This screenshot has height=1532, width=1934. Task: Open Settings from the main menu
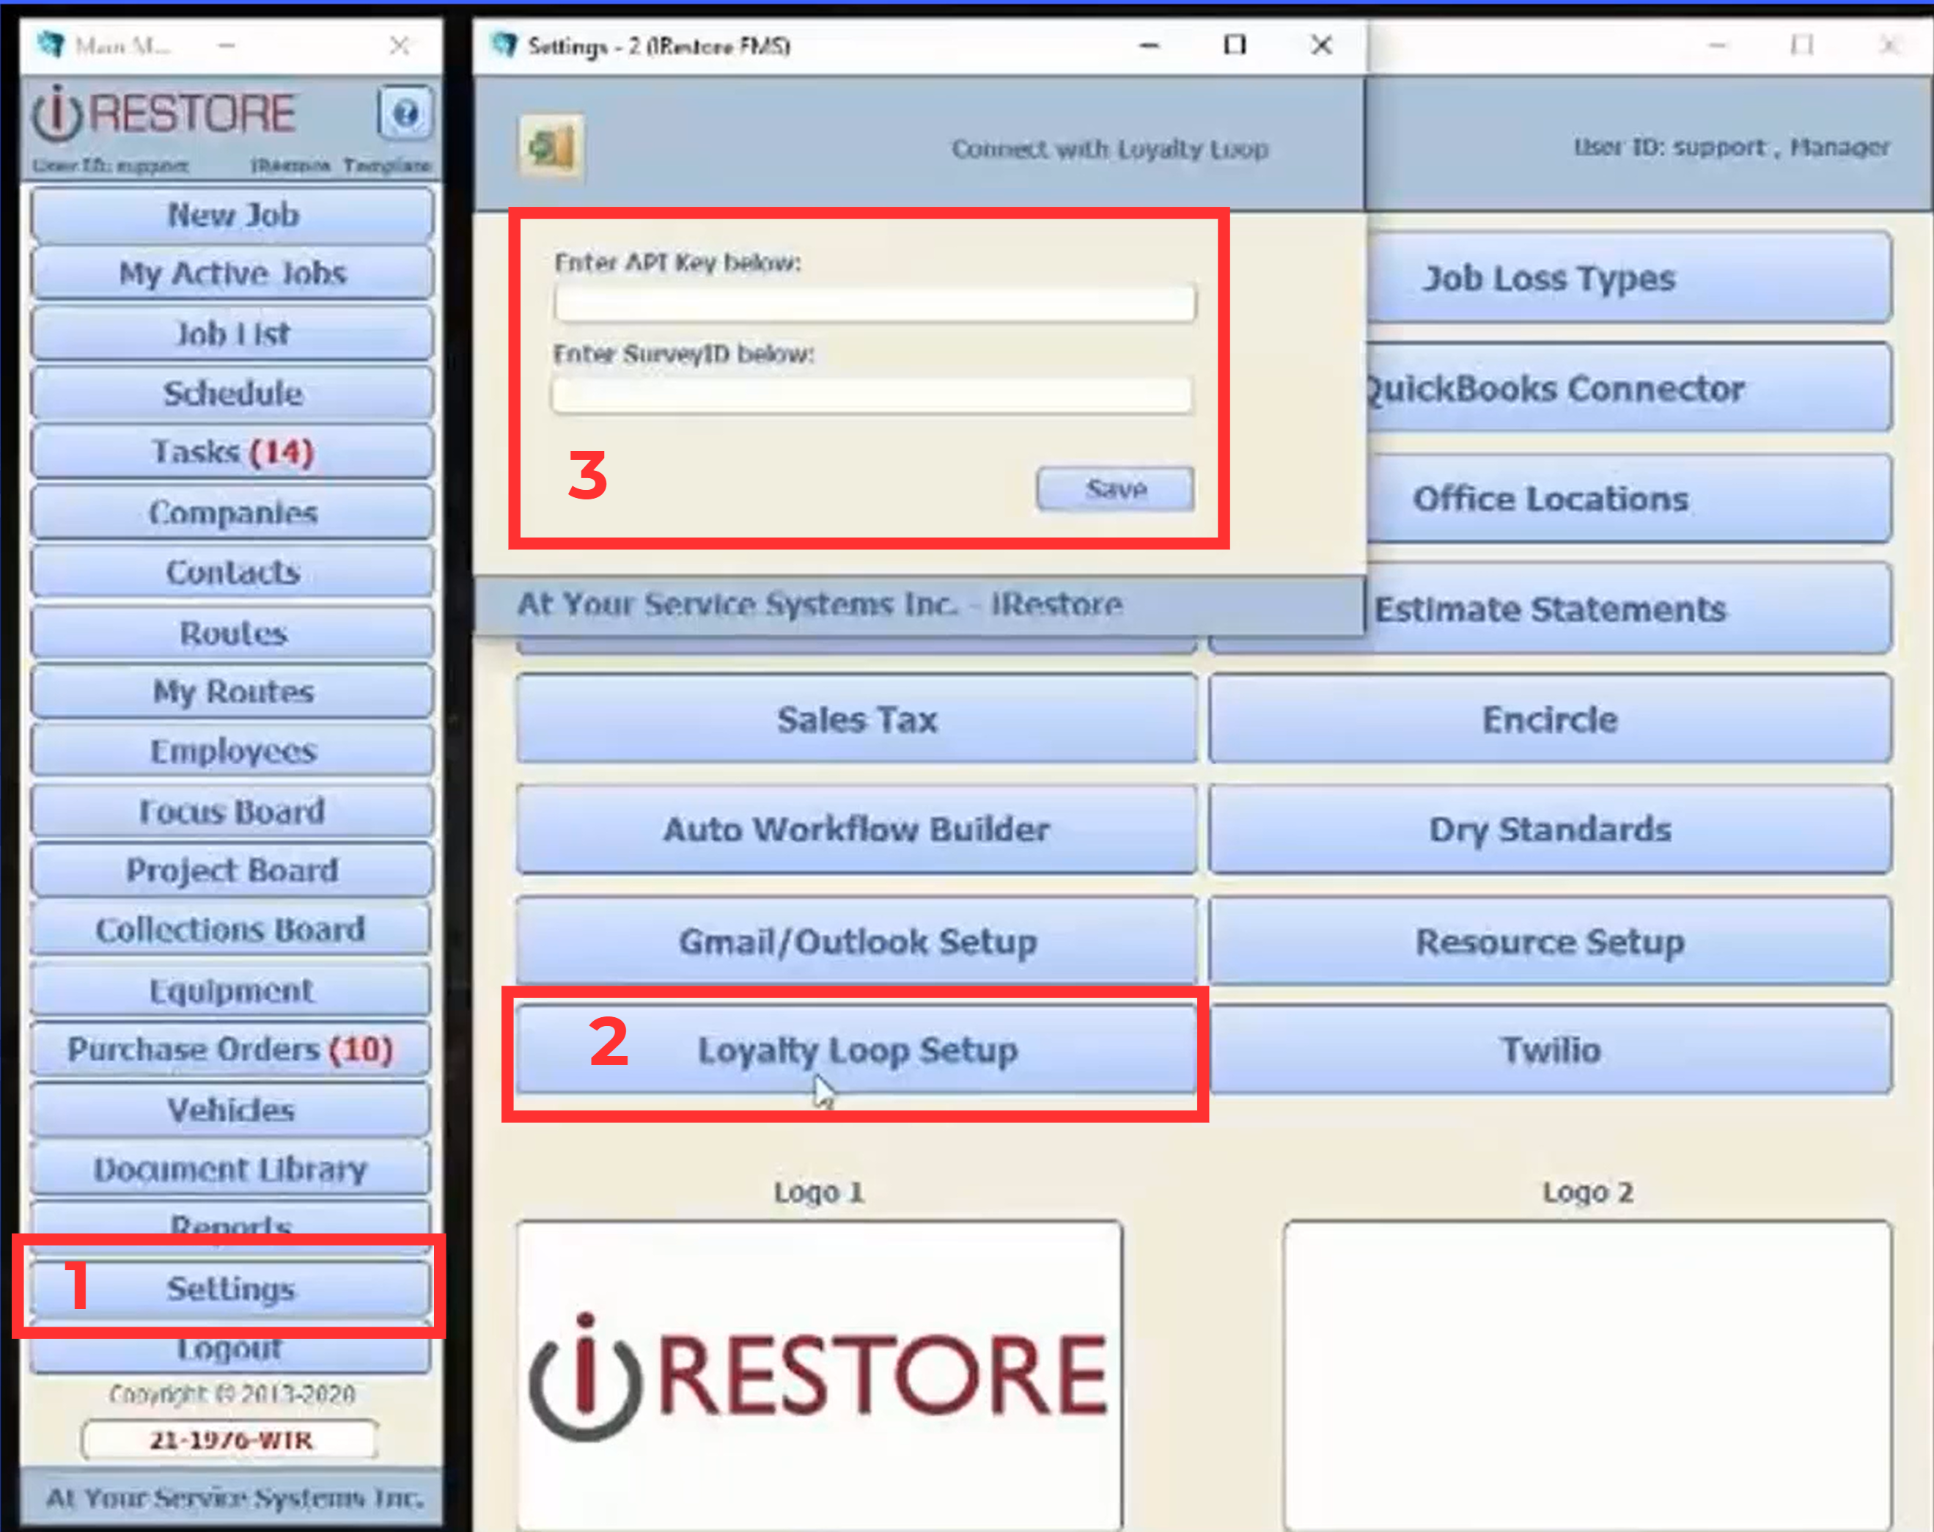230,1288
